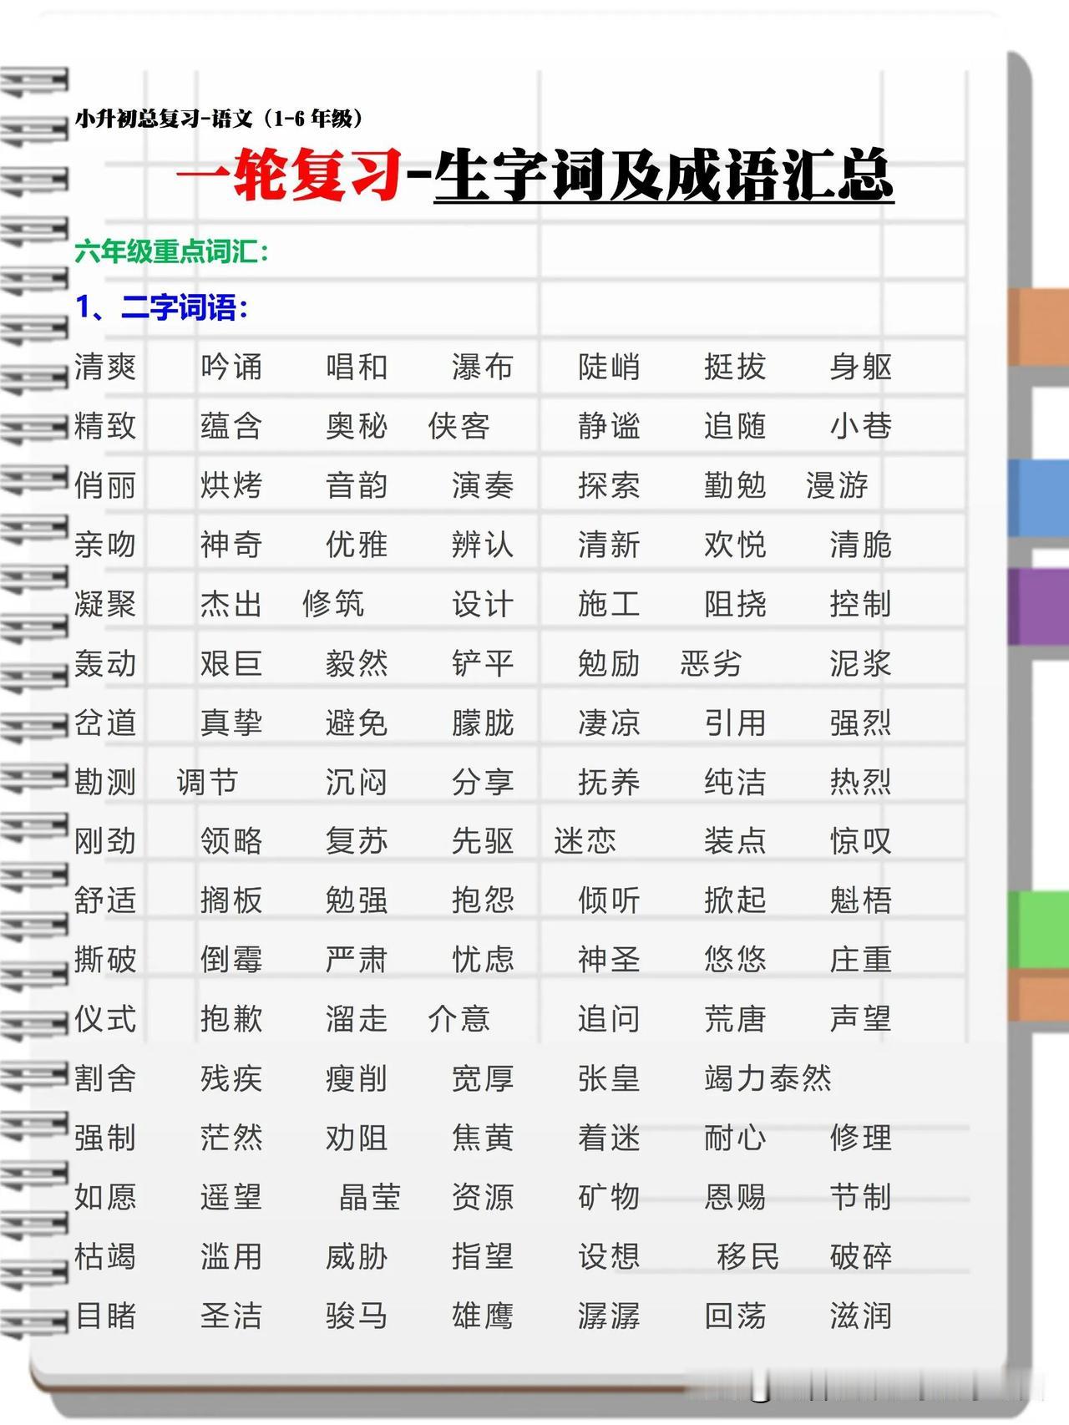Click the word 荒唐
The width and height of the screenshot is (1069, 1425).
tap(735, 1019)
